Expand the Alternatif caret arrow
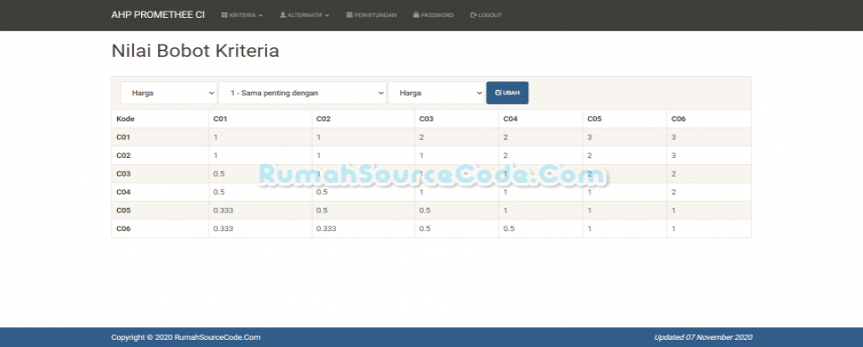This screenshot has width=863, height=347. click(327, 15)
